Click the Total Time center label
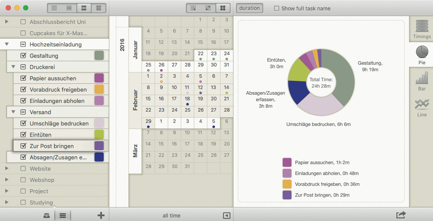The image size is (433, 221). 321,82
